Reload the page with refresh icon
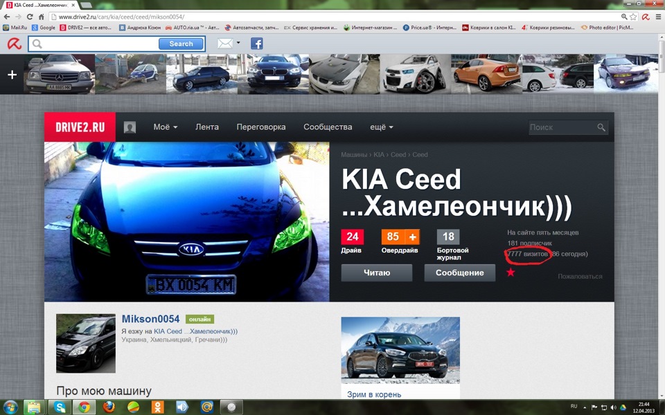 (x=30, y=17)
